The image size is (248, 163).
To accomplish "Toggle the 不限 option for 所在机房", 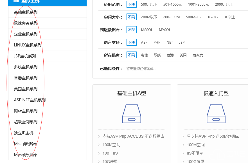I will [131, 55].
